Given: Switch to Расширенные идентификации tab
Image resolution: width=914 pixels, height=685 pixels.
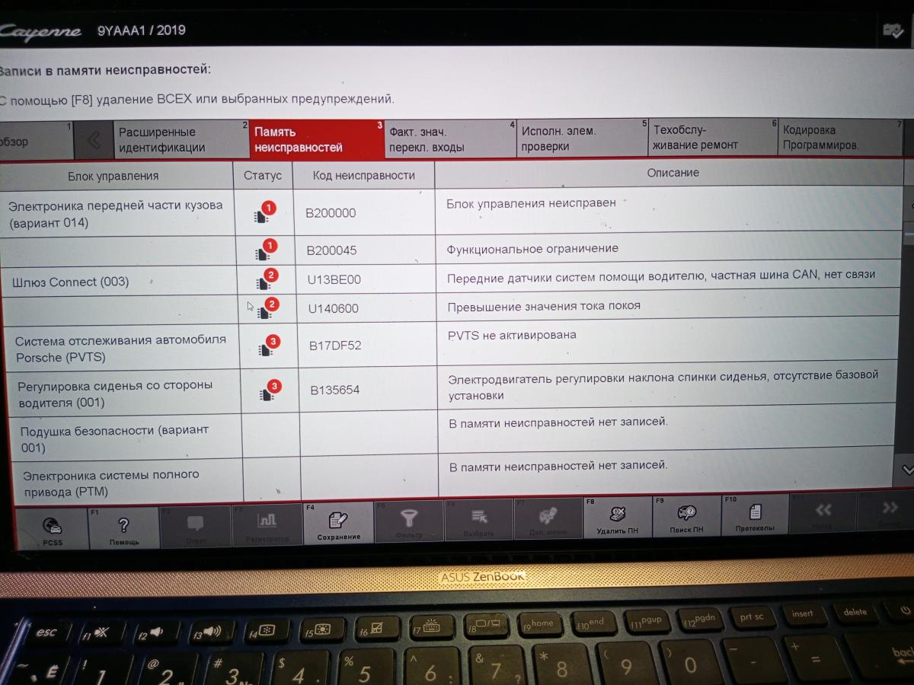Looking at the screenshot, I should [x=180, y=139].
